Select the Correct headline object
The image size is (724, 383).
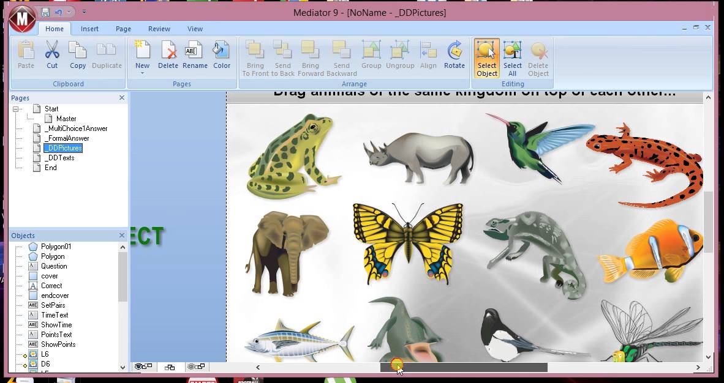(x=51, y=286)
